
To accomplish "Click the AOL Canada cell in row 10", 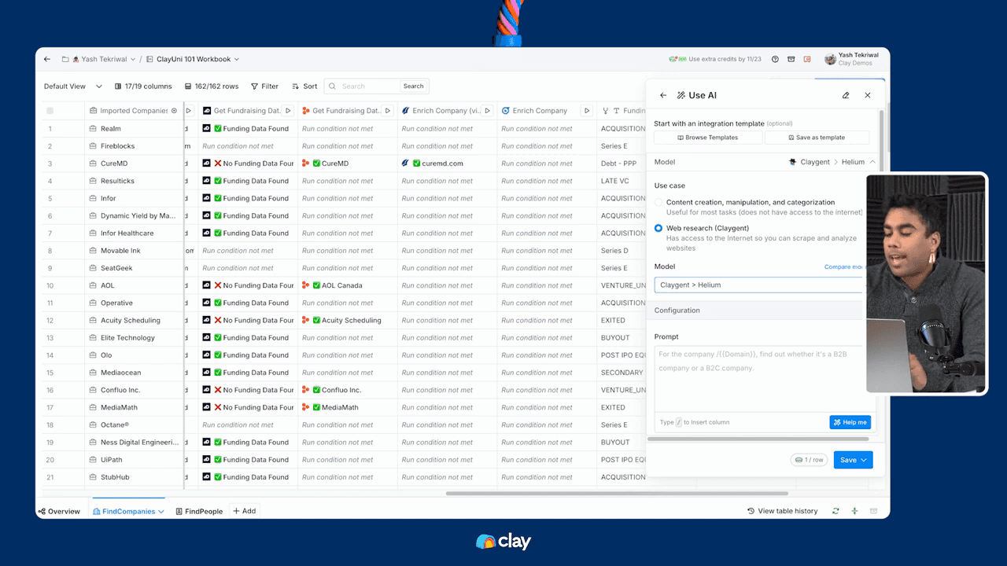I will point(348,285).
